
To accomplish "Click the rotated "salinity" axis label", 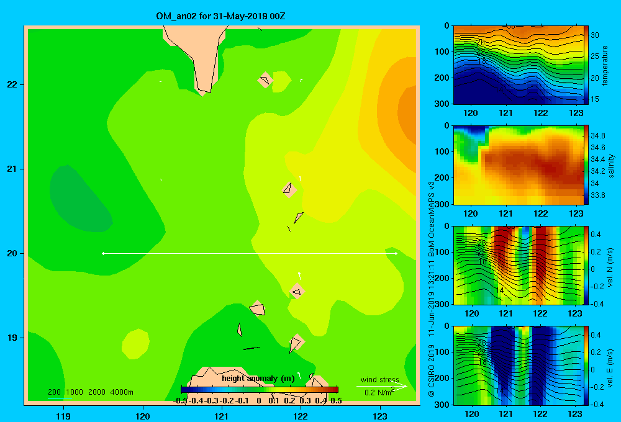I will (x=611, y=166).
